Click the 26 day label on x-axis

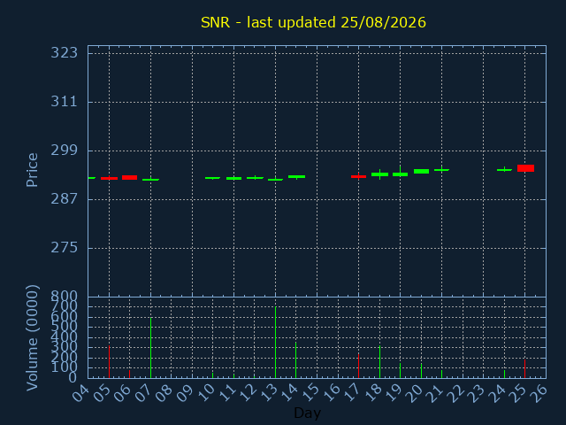[539, 393]
